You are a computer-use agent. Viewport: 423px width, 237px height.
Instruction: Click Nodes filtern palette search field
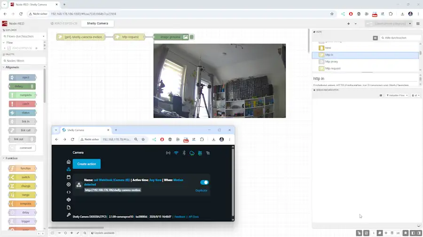(x=23, y=61)
